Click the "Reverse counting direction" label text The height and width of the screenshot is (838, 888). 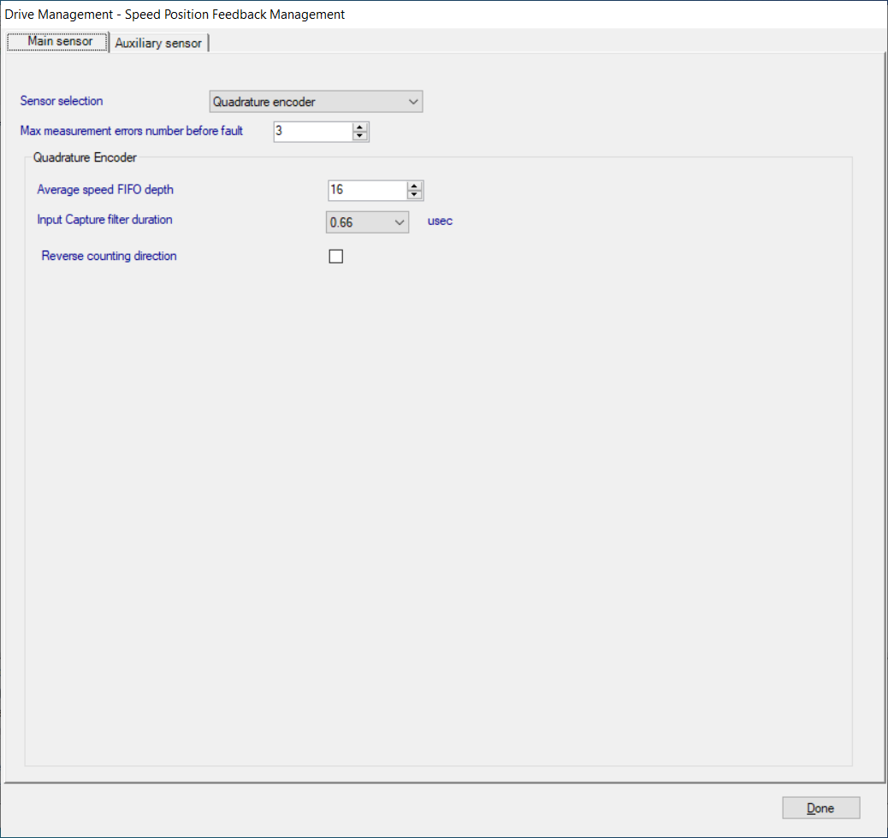[109, 256]
